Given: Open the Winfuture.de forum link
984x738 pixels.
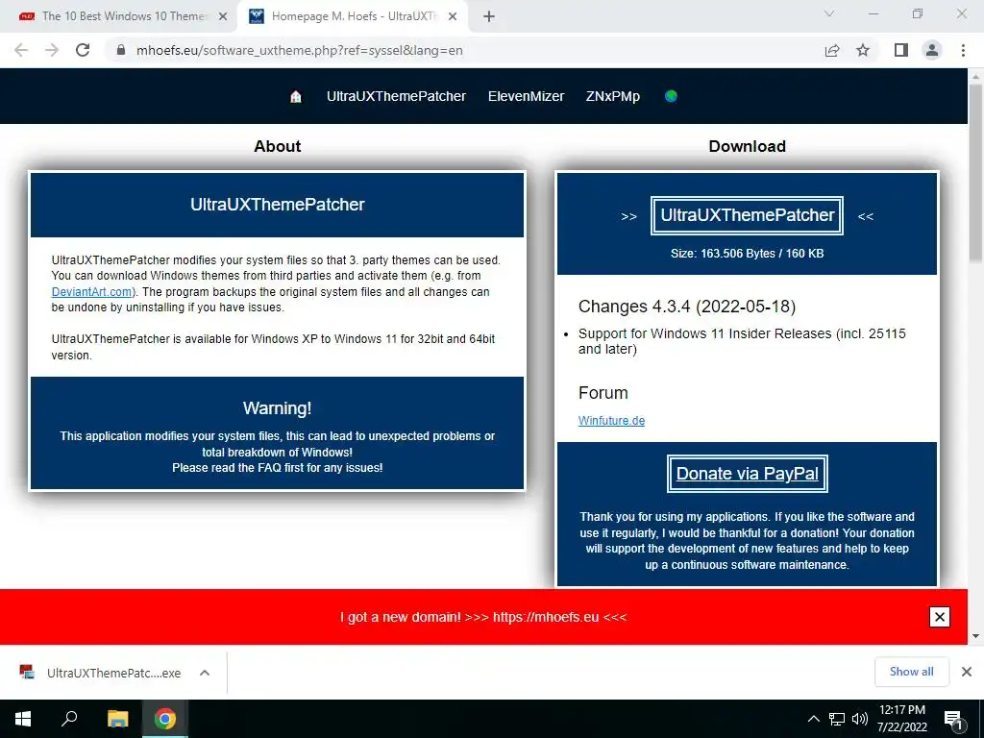Looking at the screenshot, I should pyautogui.click(x=611, y=421).
